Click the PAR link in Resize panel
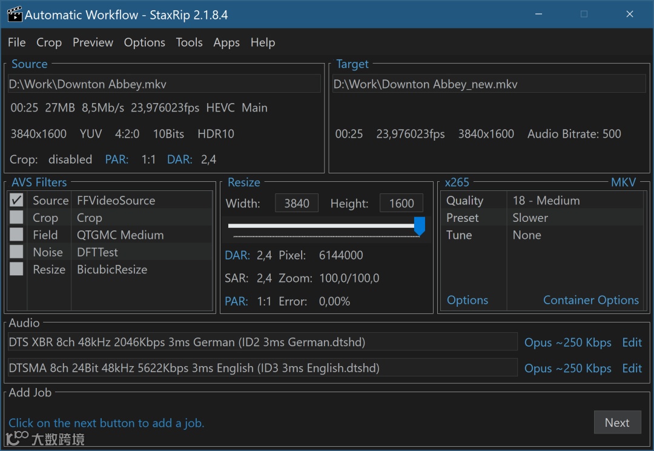Screen dimensions: 654x451 [237, 301]
